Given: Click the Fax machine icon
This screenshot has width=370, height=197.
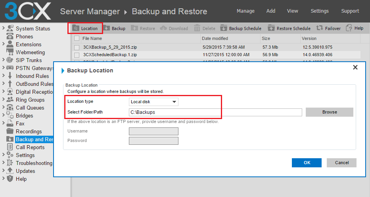Looking at the screenshot, I should 10,123.
